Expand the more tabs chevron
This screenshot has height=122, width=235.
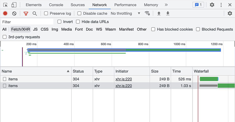[166, 5]
